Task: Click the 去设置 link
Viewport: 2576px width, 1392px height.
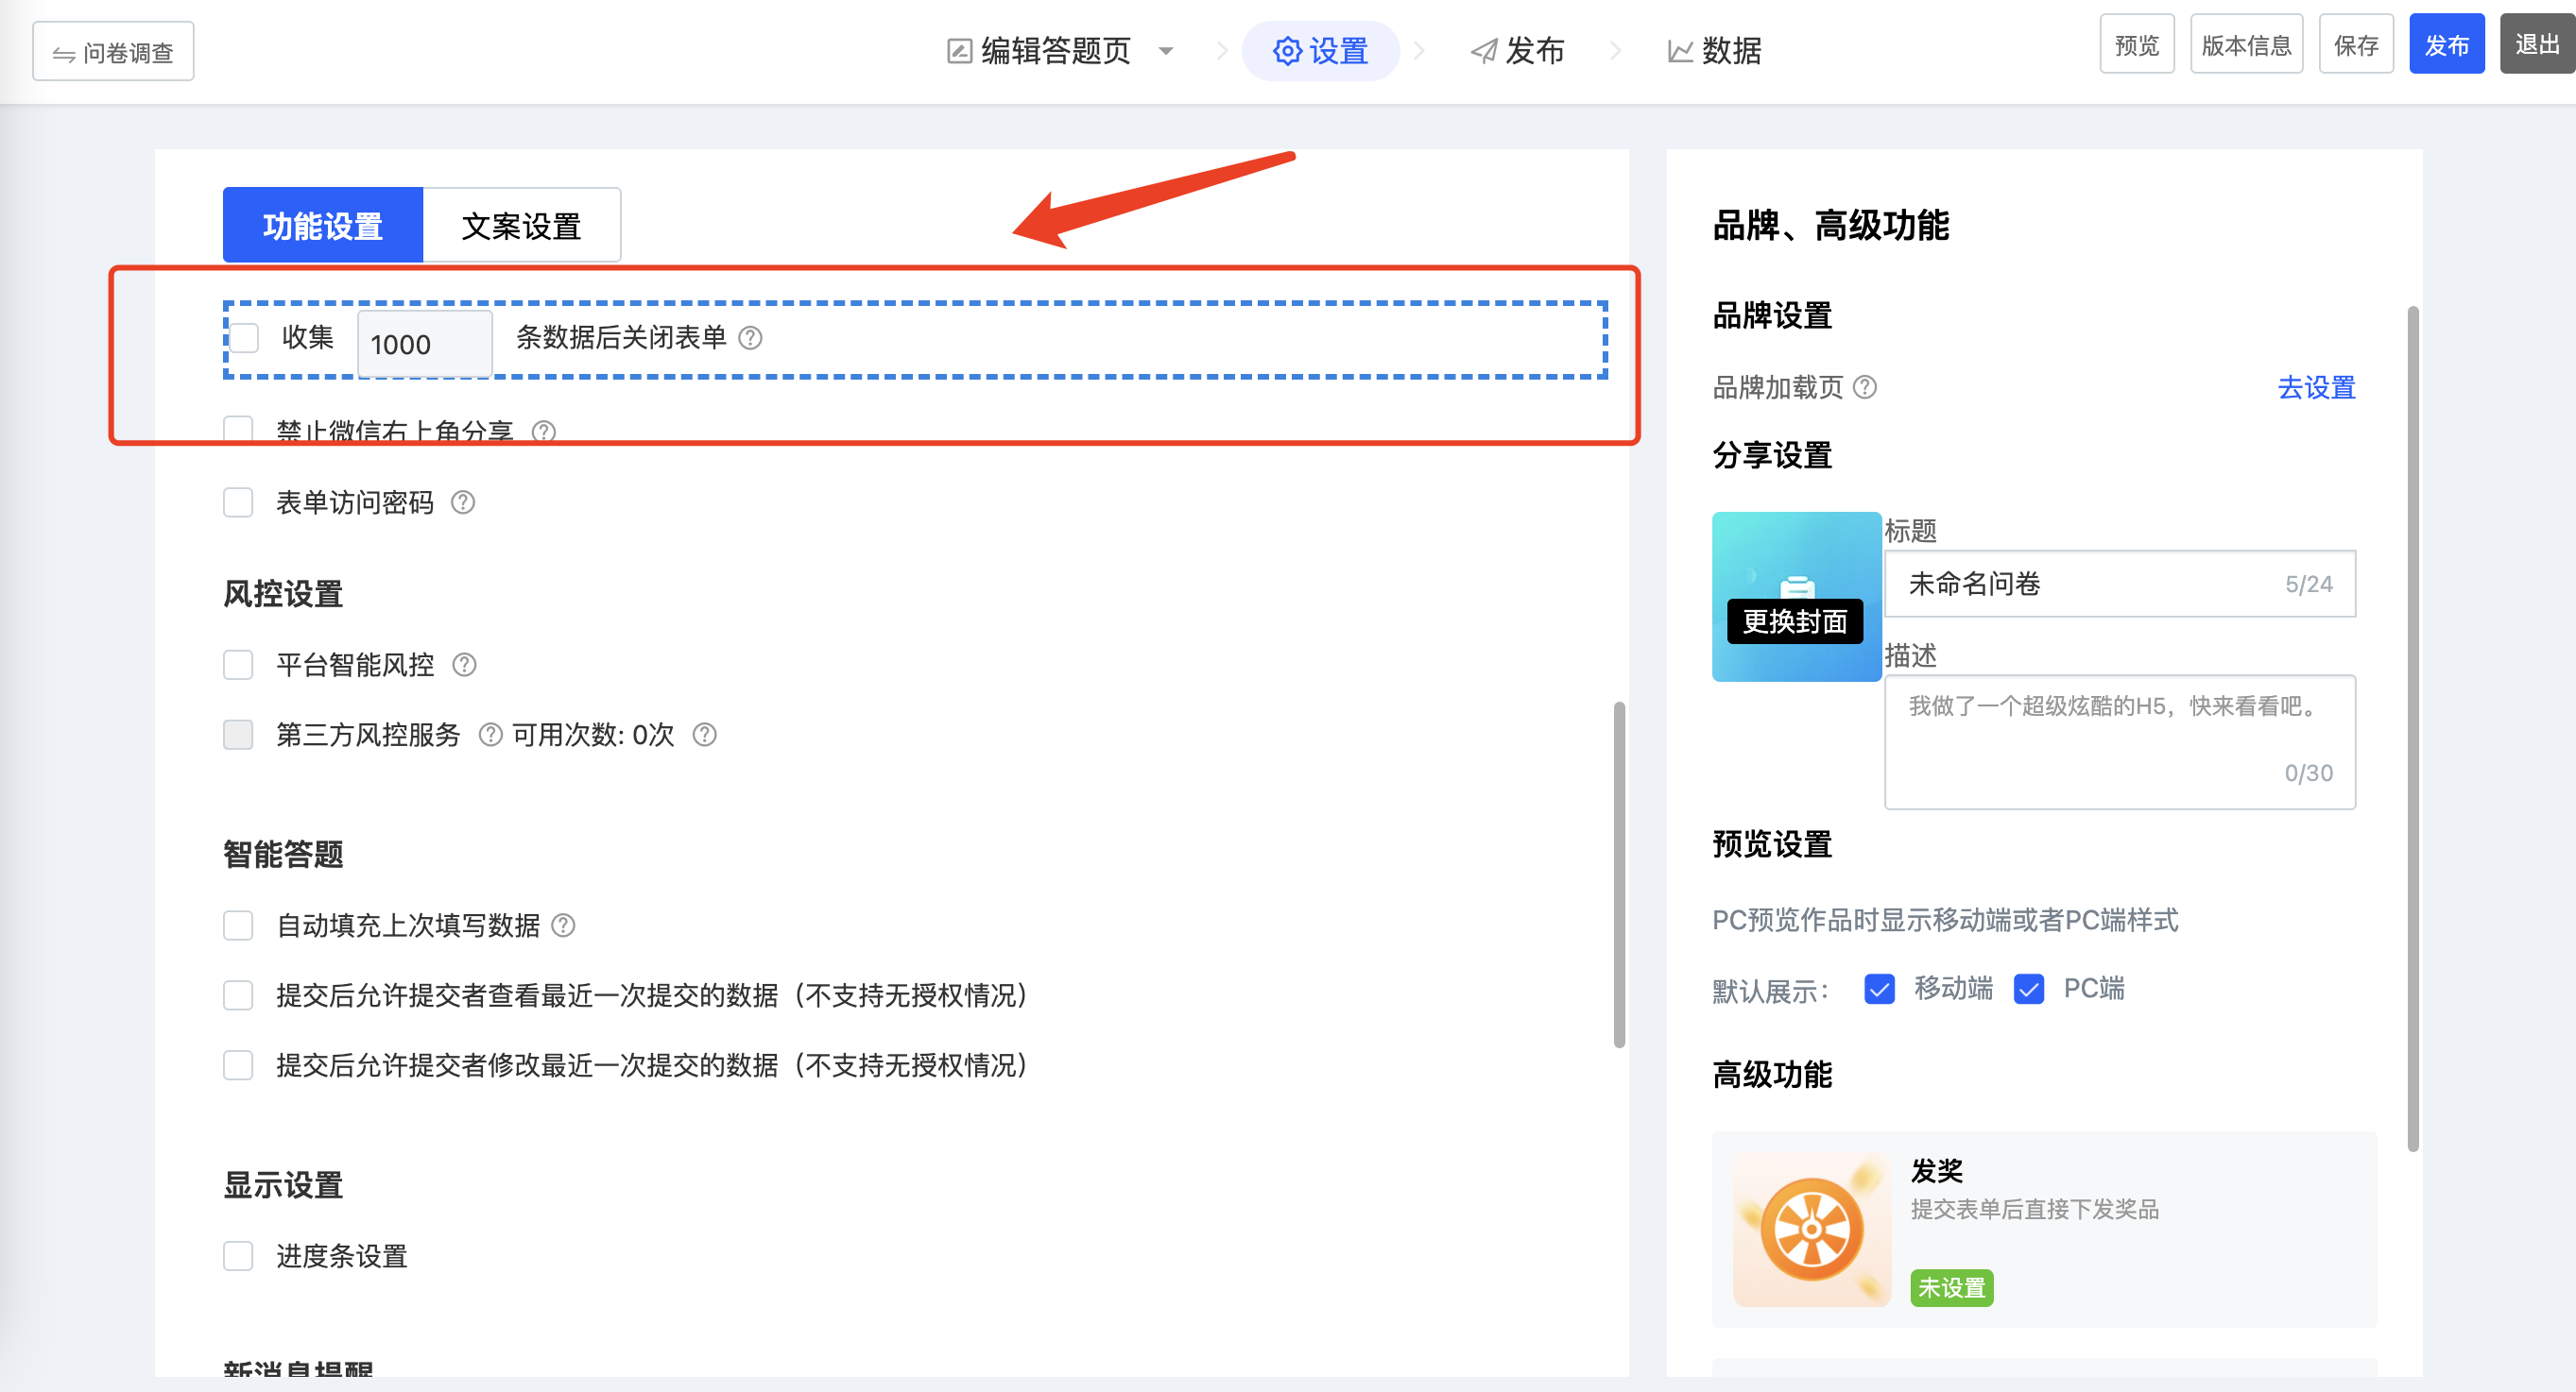Action: tap(2316, 388)
